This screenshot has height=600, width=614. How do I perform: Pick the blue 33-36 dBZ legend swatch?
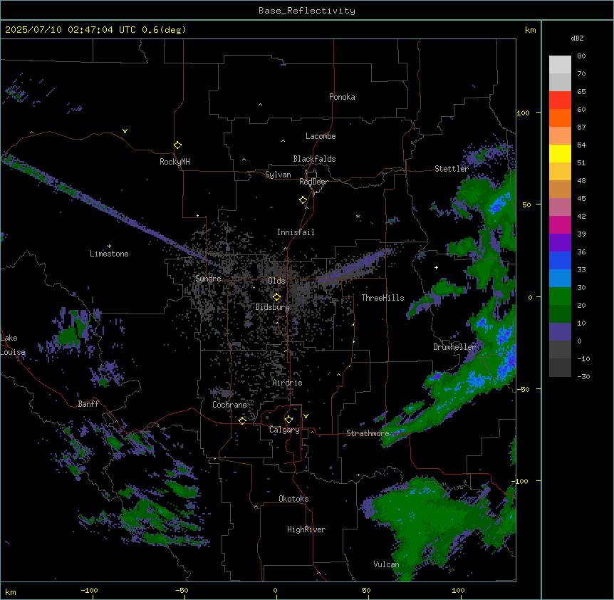[x=560, y=260]
